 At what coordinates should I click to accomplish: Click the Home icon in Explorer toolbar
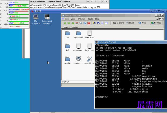pos(77,23)
